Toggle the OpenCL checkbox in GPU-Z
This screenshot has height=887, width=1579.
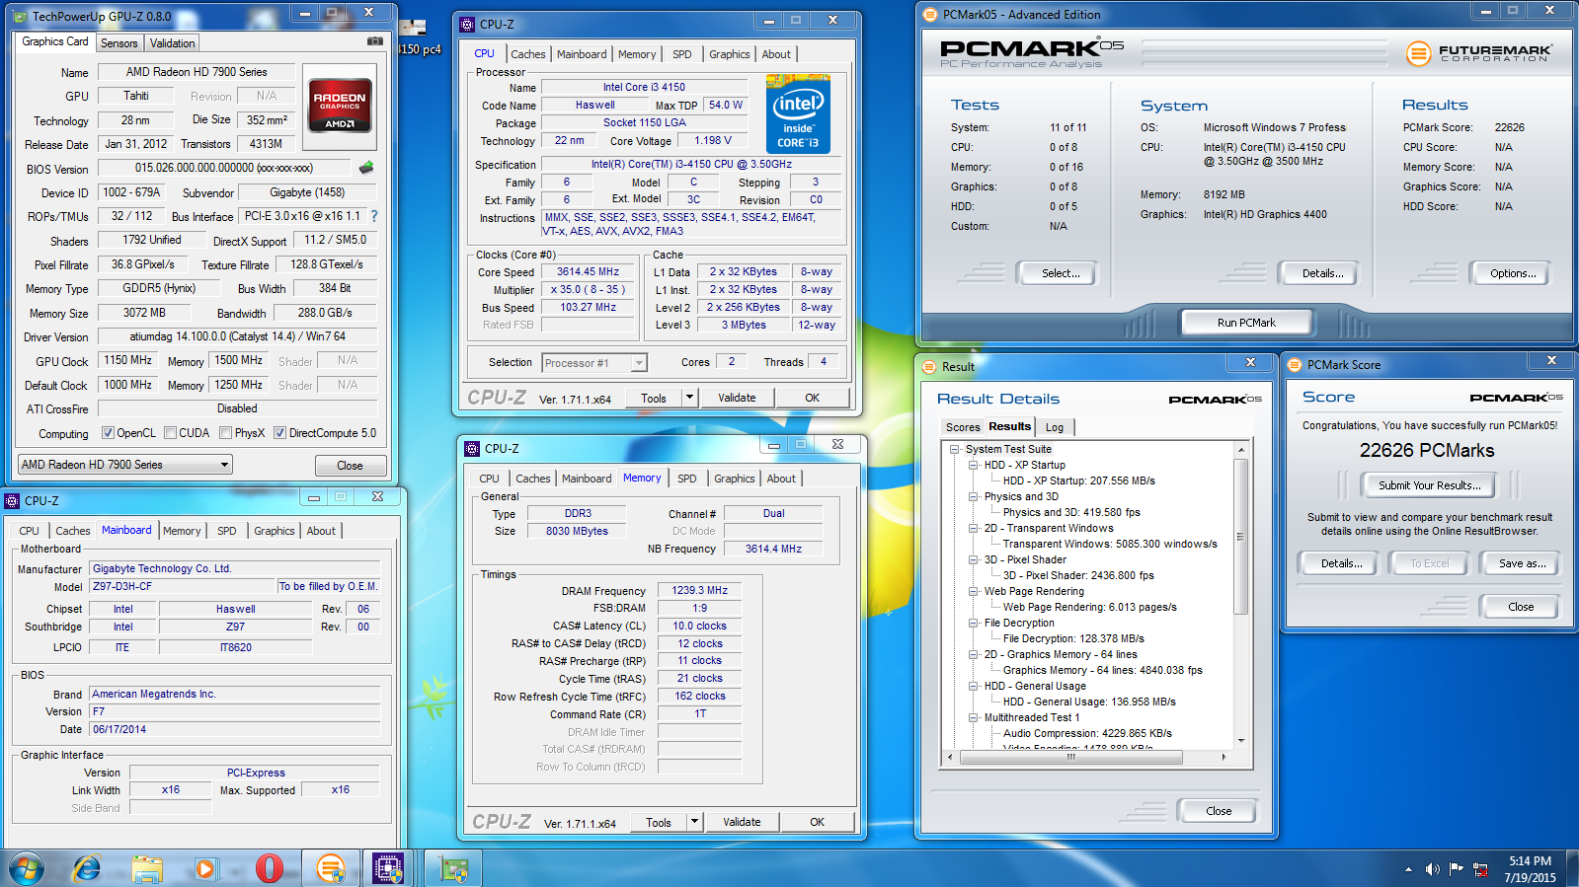[109, 433]
